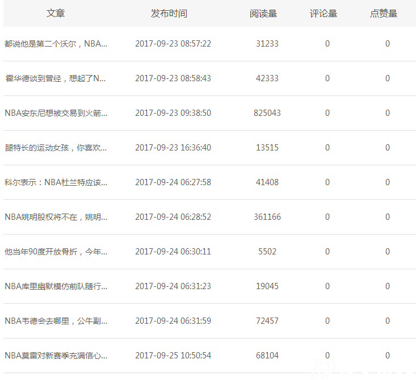Sort by 发布时间 column header
This screenshot has width=416, height=380.
tap(169, 13)
